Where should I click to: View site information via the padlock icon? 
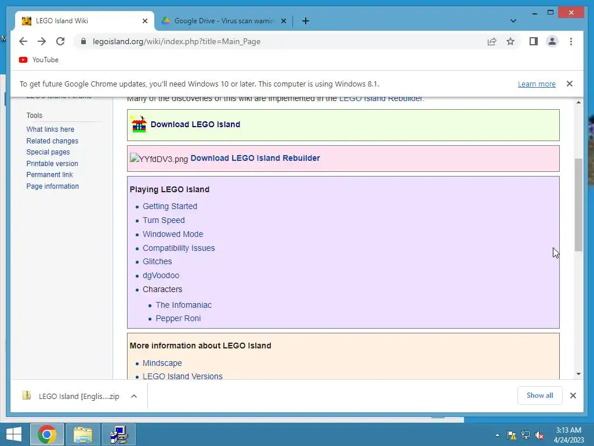pyautogui.click(x=84, y=41)
